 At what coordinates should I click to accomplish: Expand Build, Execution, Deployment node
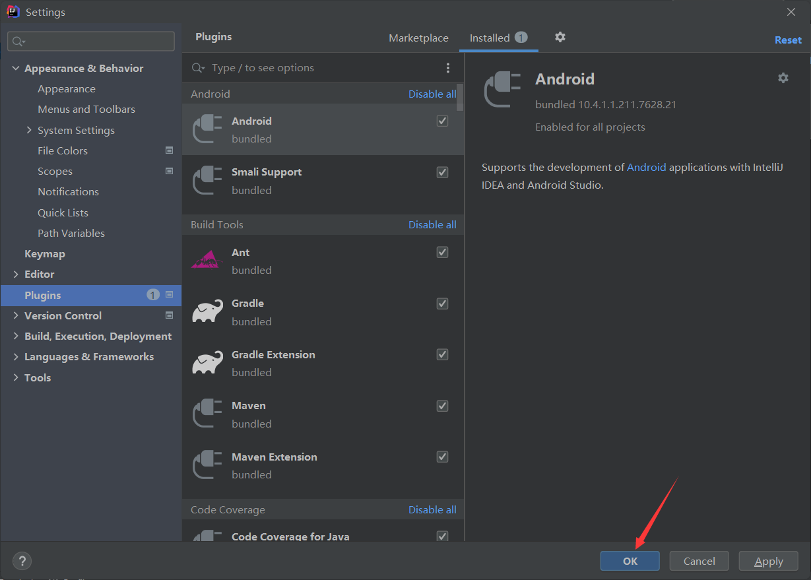coord(16,336)
